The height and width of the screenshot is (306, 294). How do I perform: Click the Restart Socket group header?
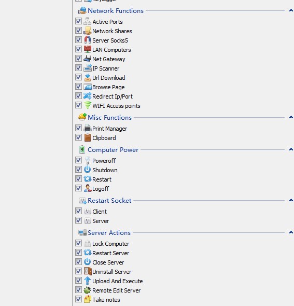(109, 201)
